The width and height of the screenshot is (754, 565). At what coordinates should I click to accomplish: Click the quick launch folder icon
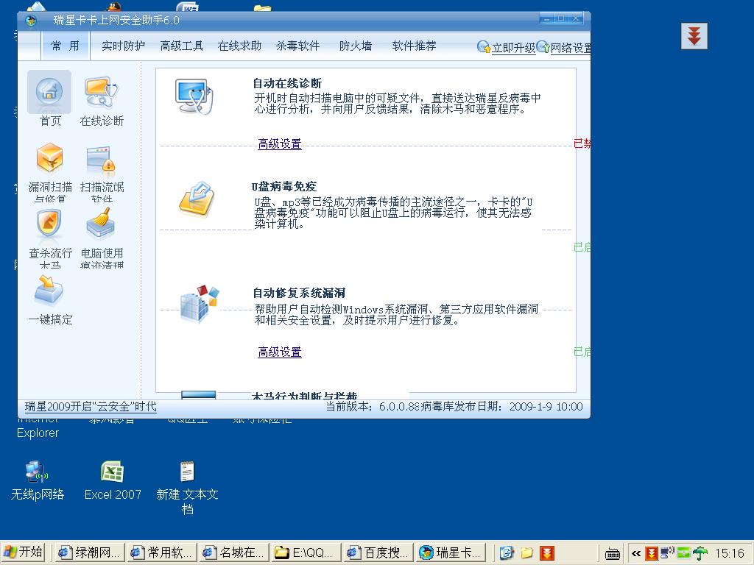click(x=526, y=553)
